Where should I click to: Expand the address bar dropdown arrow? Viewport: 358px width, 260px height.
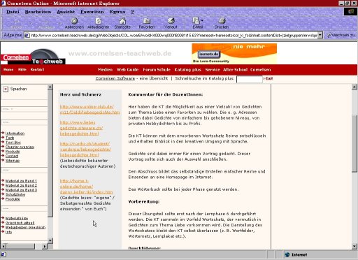(320, 35)
